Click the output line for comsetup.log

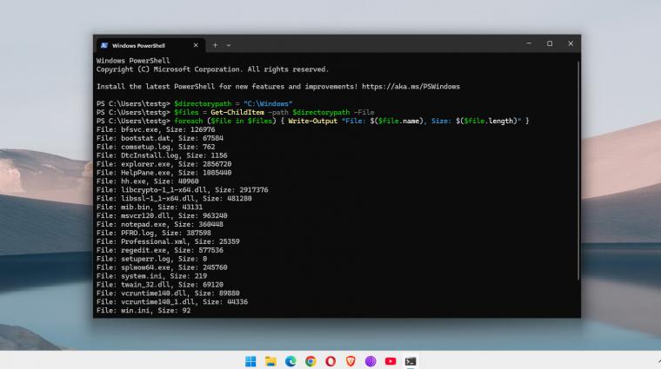(156, 147)
